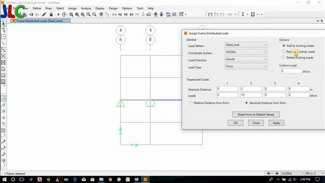Open the Define menu
Image resolution: width=325 pixels, height=183 pixels.
[37, 8]
